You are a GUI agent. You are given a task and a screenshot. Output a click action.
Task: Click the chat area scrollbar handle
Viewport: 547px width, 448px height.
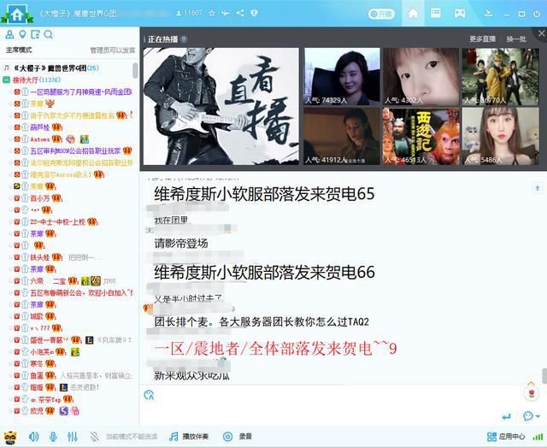(544, 376)
